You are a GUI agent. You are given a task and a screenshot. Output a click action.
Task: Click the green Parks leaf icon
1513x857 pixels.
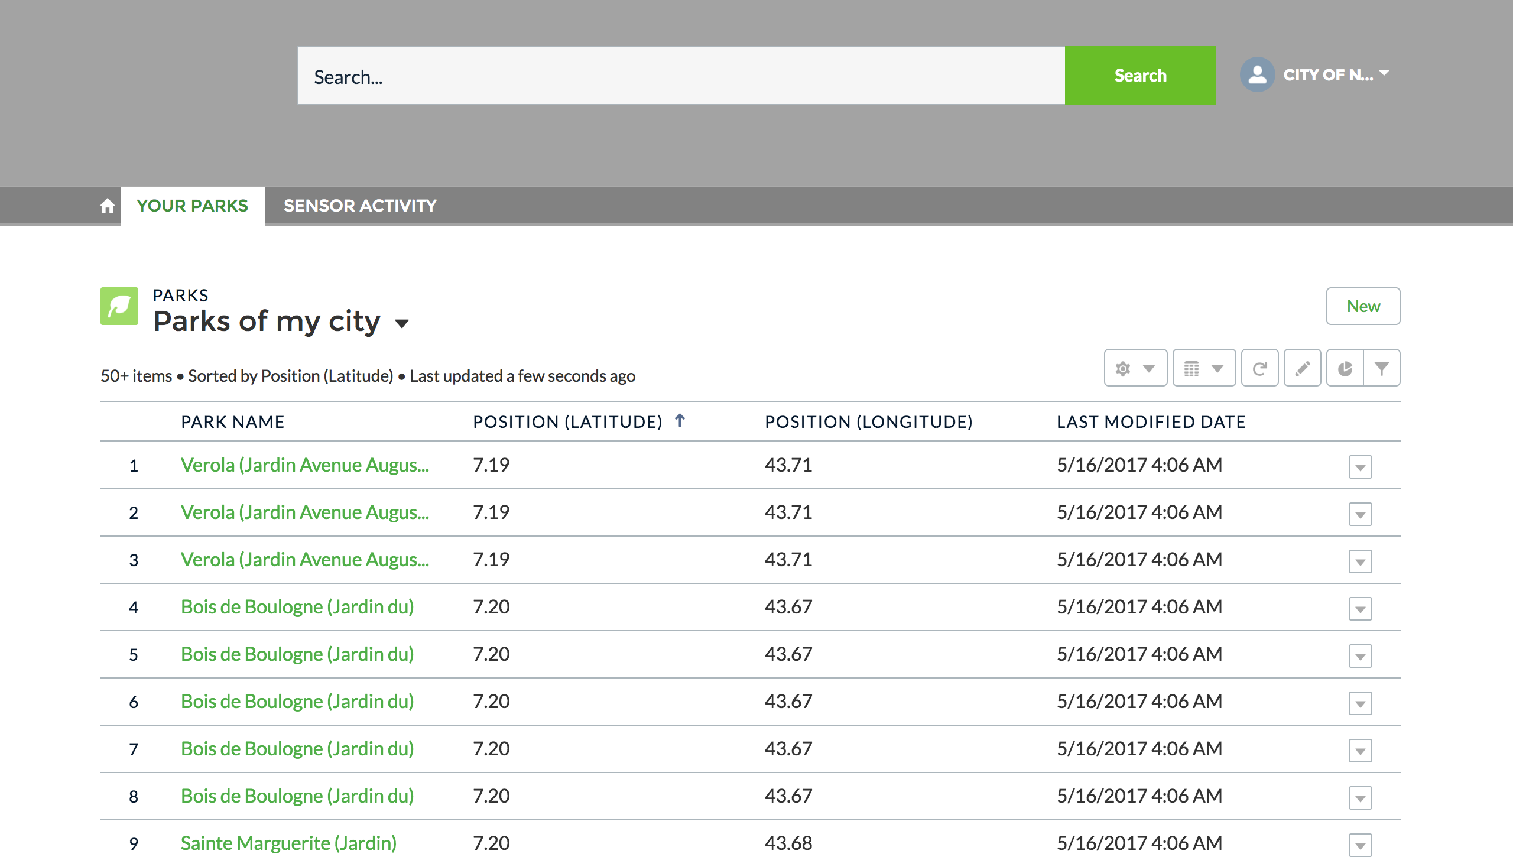(119, 306)
